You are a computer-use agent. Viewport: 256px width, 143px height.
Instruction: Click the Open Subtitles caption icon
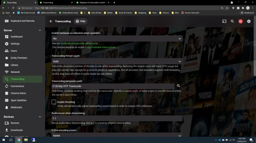(x=7, y=100)
